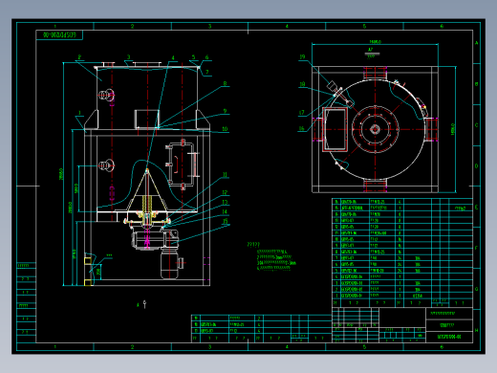Click the technical notes heading with question marks
Screen dimensions: 497x373
coord(253,245)
